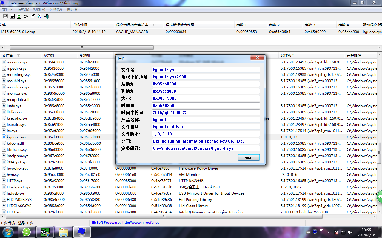Select the mountmgr.sys row

[x=189, y=75]
